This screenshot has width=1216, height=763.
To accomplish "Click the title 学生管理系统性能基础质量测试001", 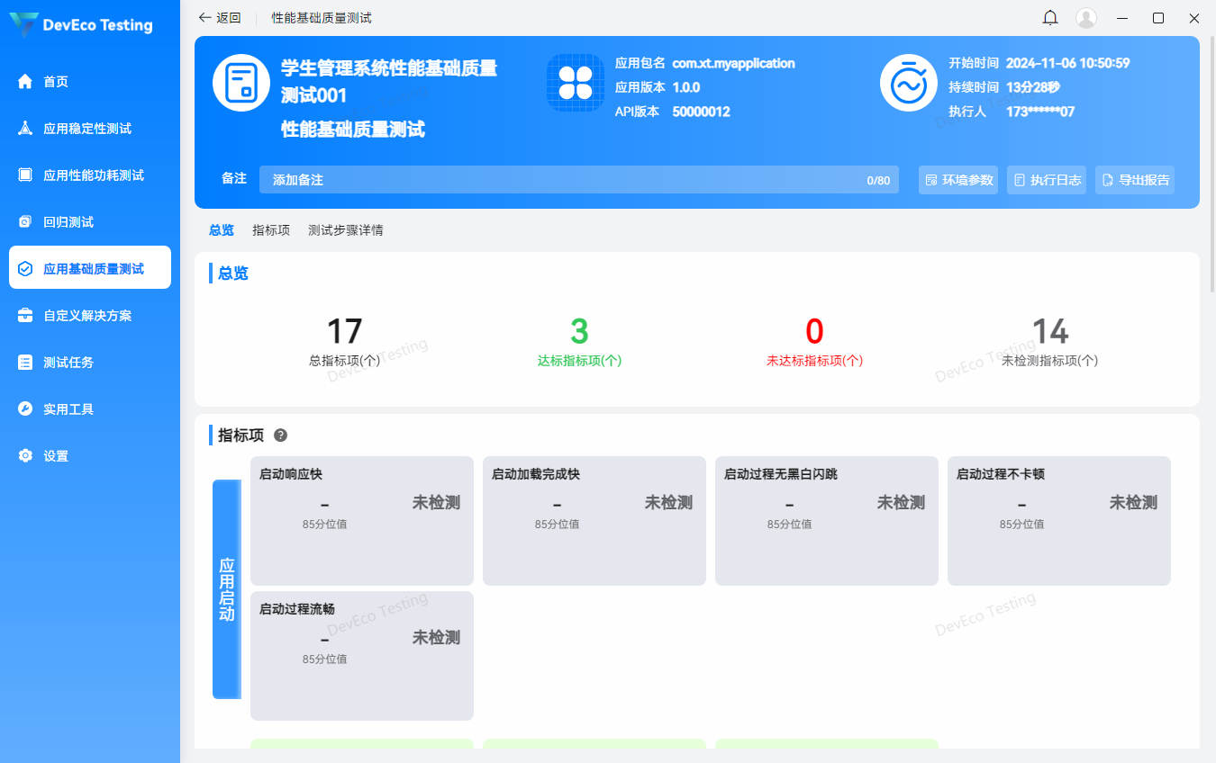I will pyautogui.click(x=389, y=81).
